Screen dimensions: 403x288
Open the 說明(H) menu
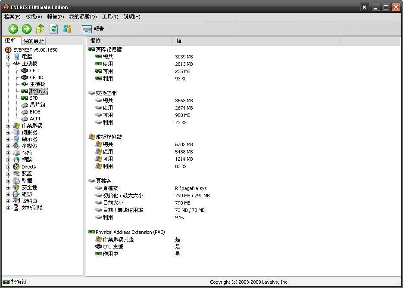coord(131,17)
